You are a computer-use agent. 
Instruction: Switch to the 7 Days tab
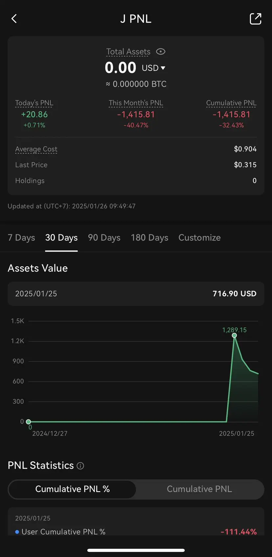click(21, 237)
